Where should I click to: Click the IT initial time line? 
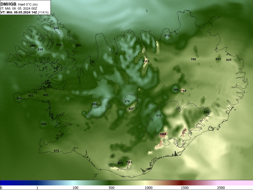click(19, 8)
